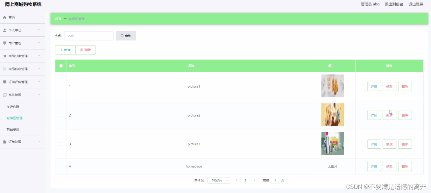Click the 网上商城购物系统 title
431x193 pixels.
point(23,4)
